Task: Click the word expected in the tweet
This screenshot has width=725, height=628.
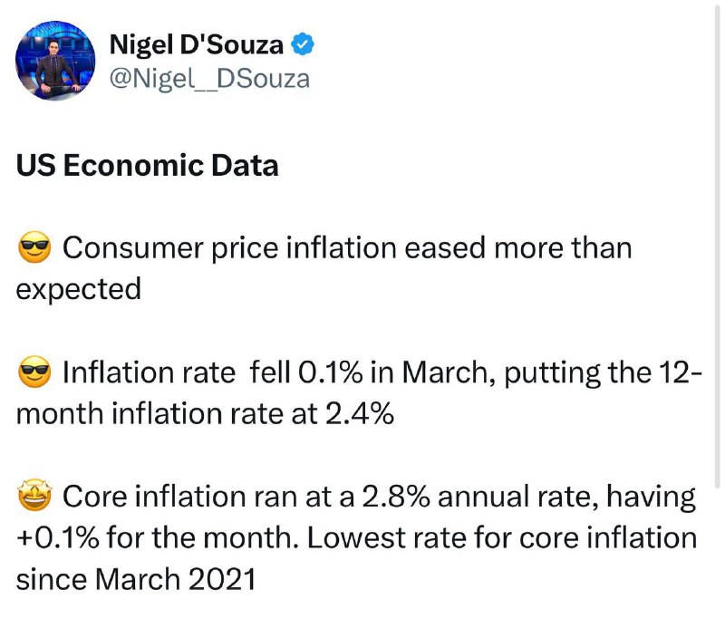Action: pos(78,290)
